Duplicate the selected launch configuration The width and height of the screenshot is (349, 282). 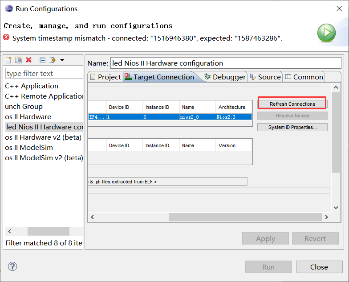18,60
